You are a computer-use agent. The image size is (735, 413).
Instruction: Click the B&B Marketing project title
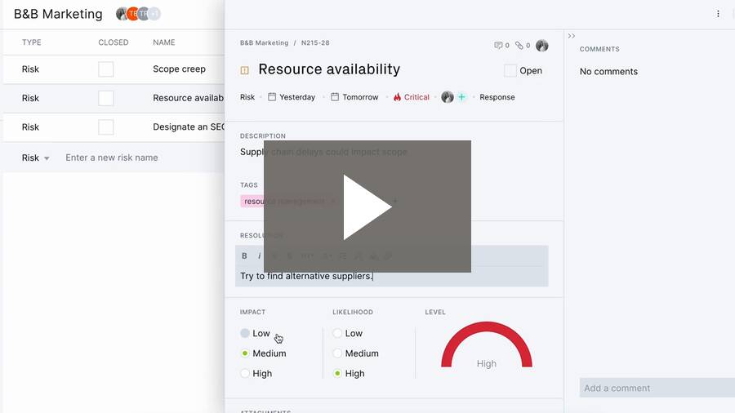pos(58,14)
